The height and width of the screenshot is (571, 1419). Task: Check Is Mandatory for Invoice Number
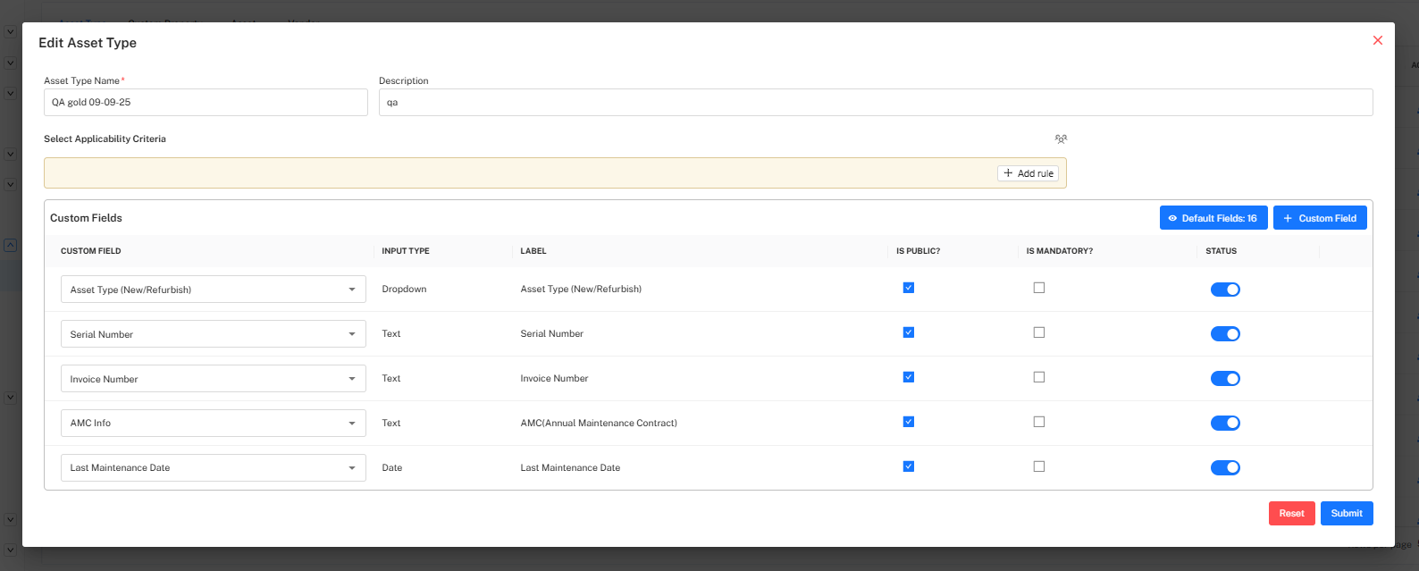tap(1038, 377)
